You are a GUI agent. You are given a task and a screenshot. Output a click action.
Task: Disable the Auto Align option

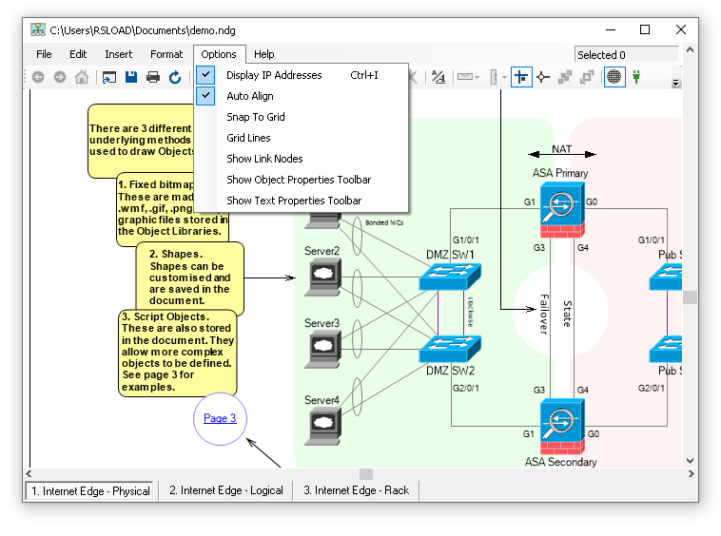coord(250,96)
